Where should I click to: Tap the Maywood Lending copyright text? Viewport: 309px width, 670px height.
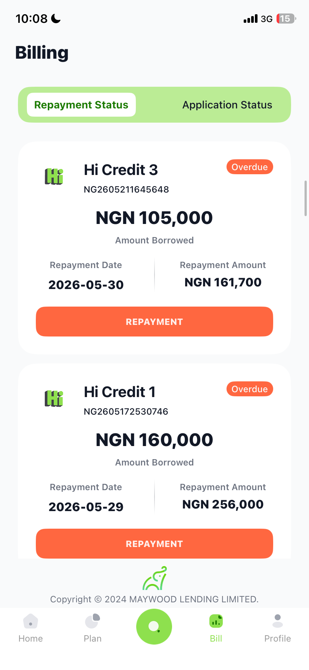pyautogui.click(x=154, y=599)
